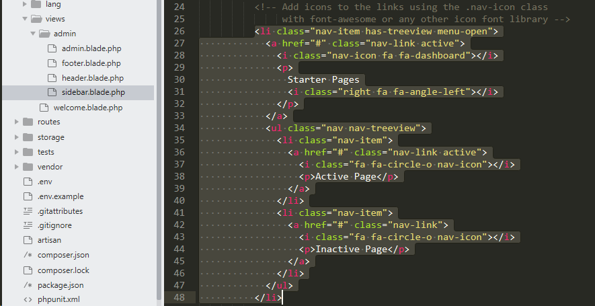Viewport: 595px width, 306px height.
Task: Click file icon beside artisan
Action: pyautogui.click(x=28, y=240)
